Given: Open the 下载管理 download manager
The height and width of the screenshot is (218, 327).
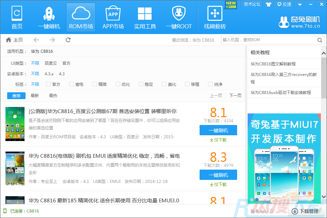Looking at the screenshot, I should click(x=307, y=211).
